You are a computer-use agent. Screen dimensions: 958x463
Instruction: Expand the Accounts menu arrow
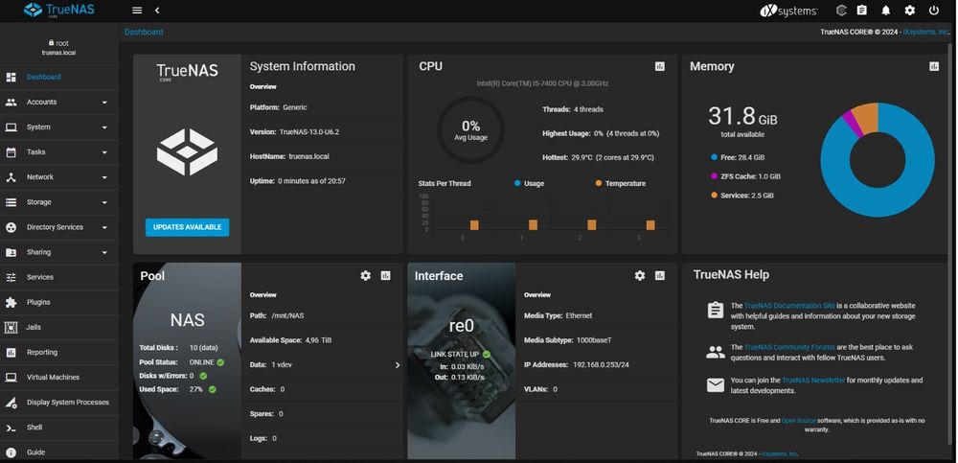pyautogui.click(x=104, y=103)
